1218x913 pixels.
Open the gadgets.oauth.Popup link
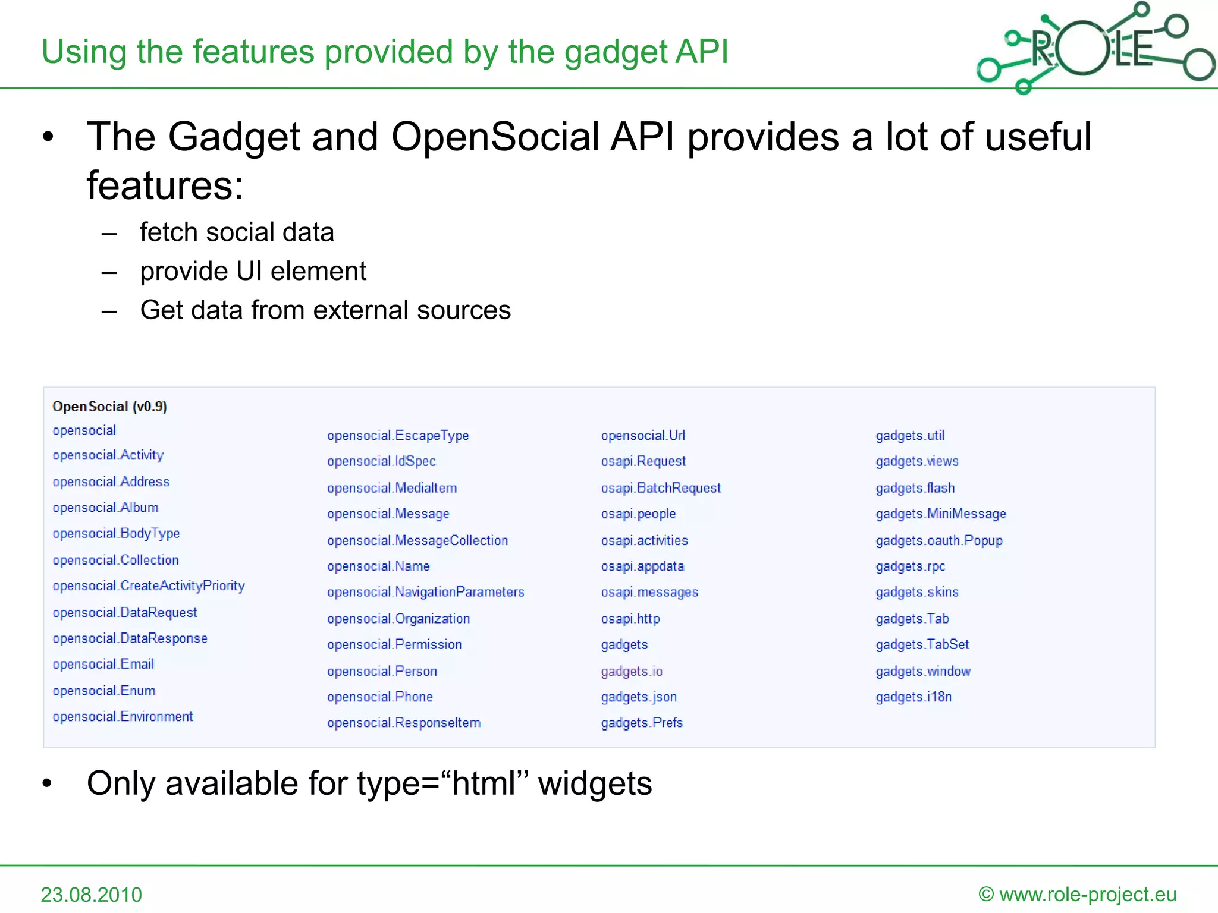coord(939,540)
